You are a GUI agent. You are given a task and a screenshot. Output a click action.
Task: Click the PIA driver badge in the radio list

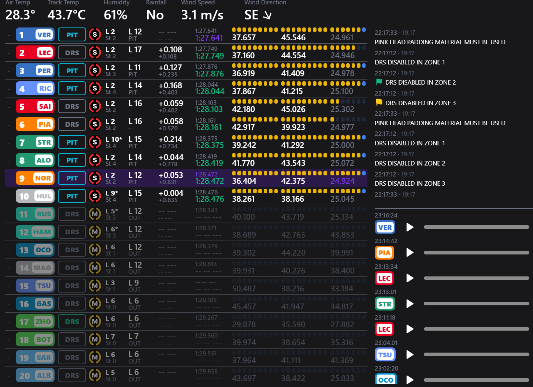pyautogui.click(x=385, y=253)
